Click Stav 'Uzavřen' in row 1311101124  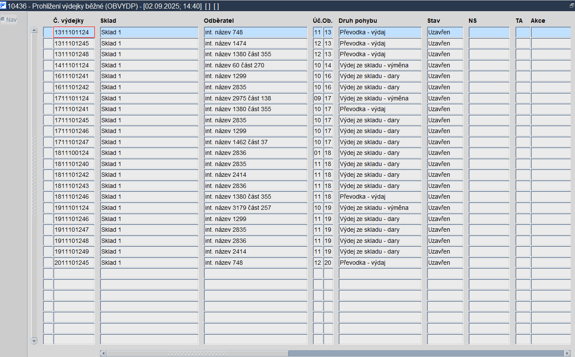coord(445,32)
